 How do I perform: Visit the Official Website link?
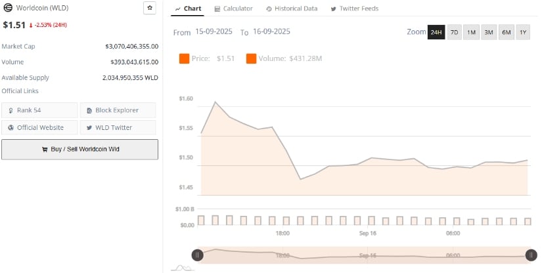tap(39, 128)
